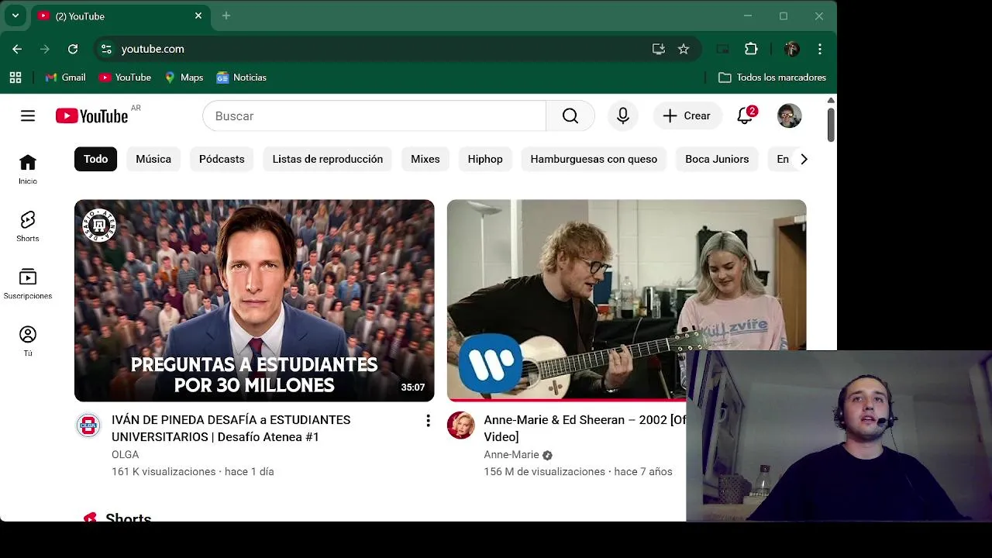
Task: Open the Chrome three-dot menu
Action: pos(820,49)
